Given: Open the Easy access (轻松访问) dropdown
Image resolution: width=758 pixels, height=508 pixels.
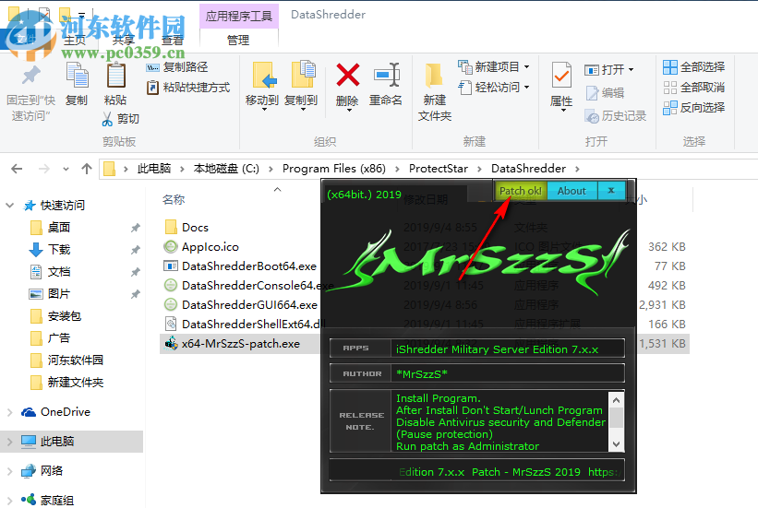Looking at the screenshot, I should tap(494, 88).
